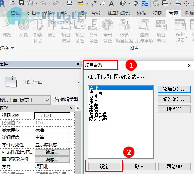
Task: Expand the 楼层平面 type selector dropdown
Action: pyautogui.click(x=79, y=82)
